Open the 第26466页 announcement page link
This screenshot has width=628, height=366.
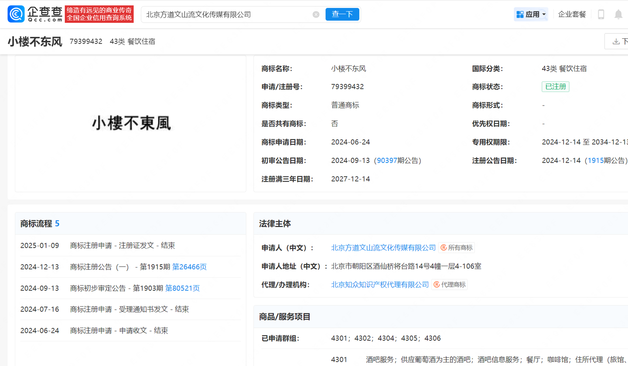click(x=189, y=267)
